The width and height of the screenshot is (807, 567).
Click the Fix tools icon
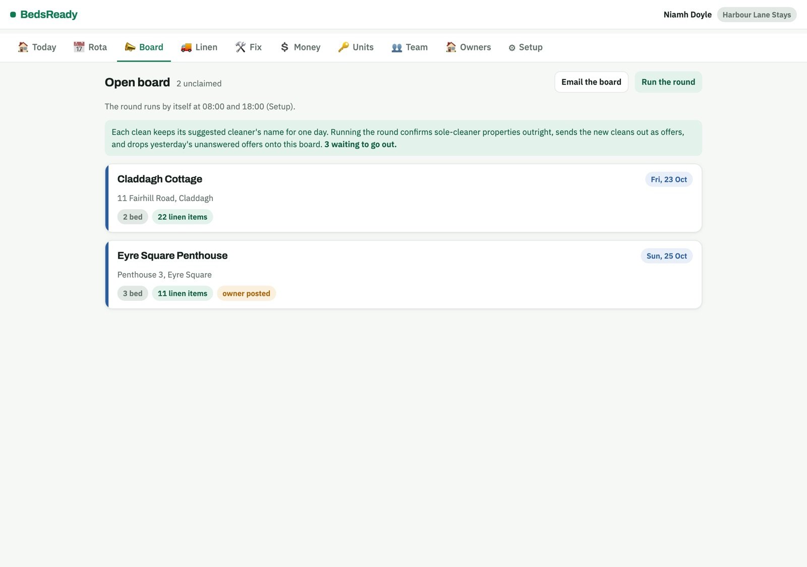[x=241, y=47]
